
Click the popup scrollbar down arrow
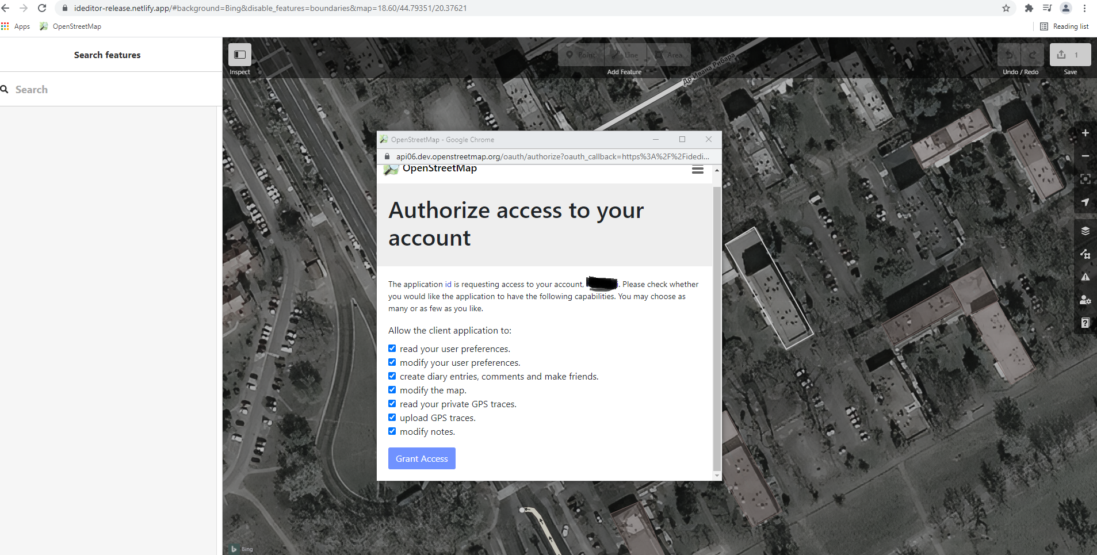tap(717, 476)
